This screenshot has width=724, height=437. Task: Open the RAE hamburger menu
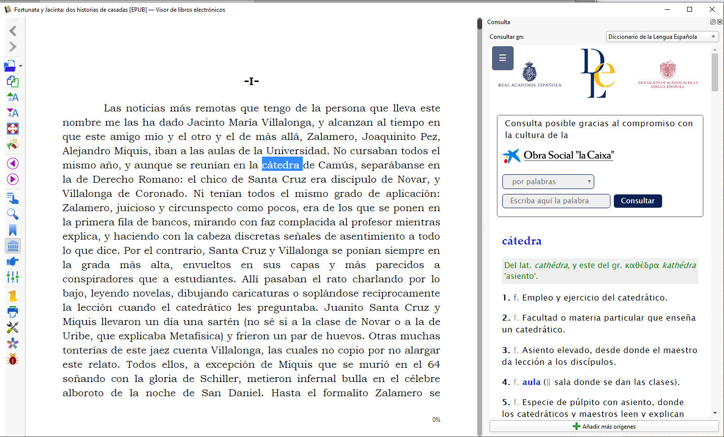[x=502, y=58]
